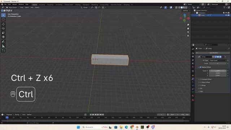Open the Output properties tab

[x=193, y=57]
